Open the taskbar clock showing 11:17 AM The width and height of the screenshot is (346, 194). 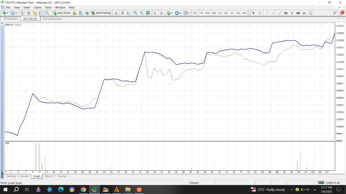[327, 190]
